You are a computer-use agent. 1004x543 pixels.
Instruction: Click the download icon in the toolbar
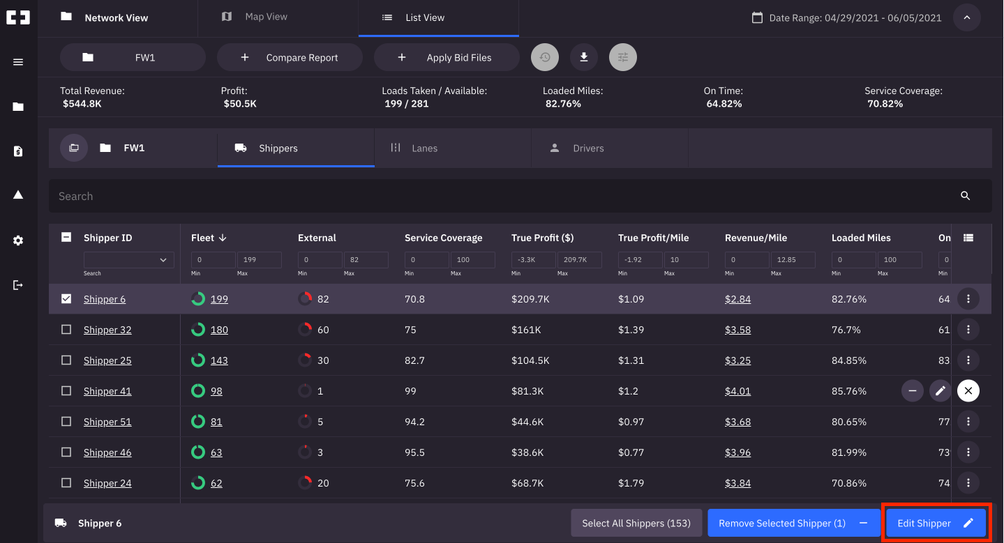pyautogui.click(x=584, y=57)
